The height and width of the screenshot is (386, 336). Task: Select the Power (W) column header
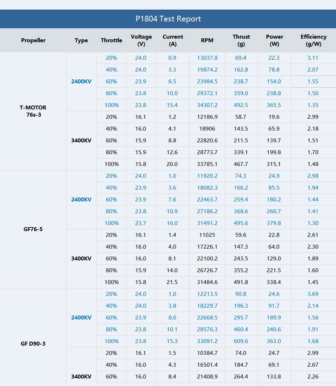click(x=275, y=40)
